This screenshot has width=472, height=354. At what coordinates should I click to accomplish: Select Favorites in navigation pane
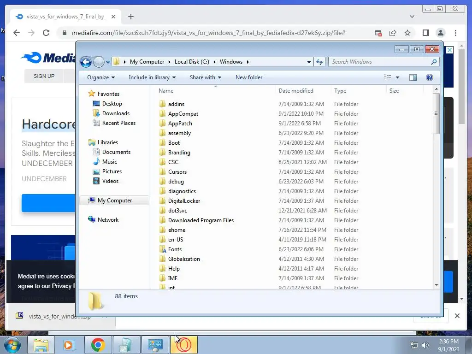[104, 94]
